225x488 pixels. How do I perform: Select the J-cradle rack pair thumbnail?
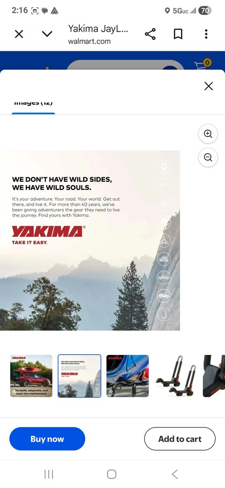(176, 376)
